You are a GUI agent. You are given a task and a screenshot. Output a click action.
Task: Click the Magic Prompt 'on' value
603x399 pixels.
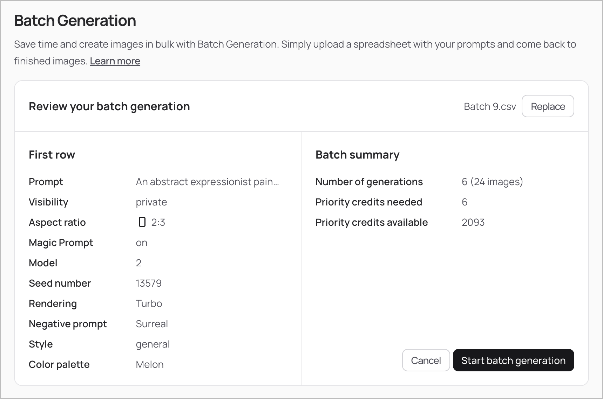pyautogui.click(x=142, y=243)
